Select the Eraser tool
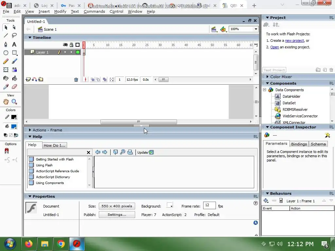335x251 pixels. point(14,87)
